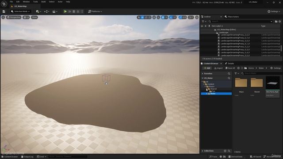Screen dimensions: 283x159
Task: Open the Platforms dropdown
Action: [x=95, y=11]
